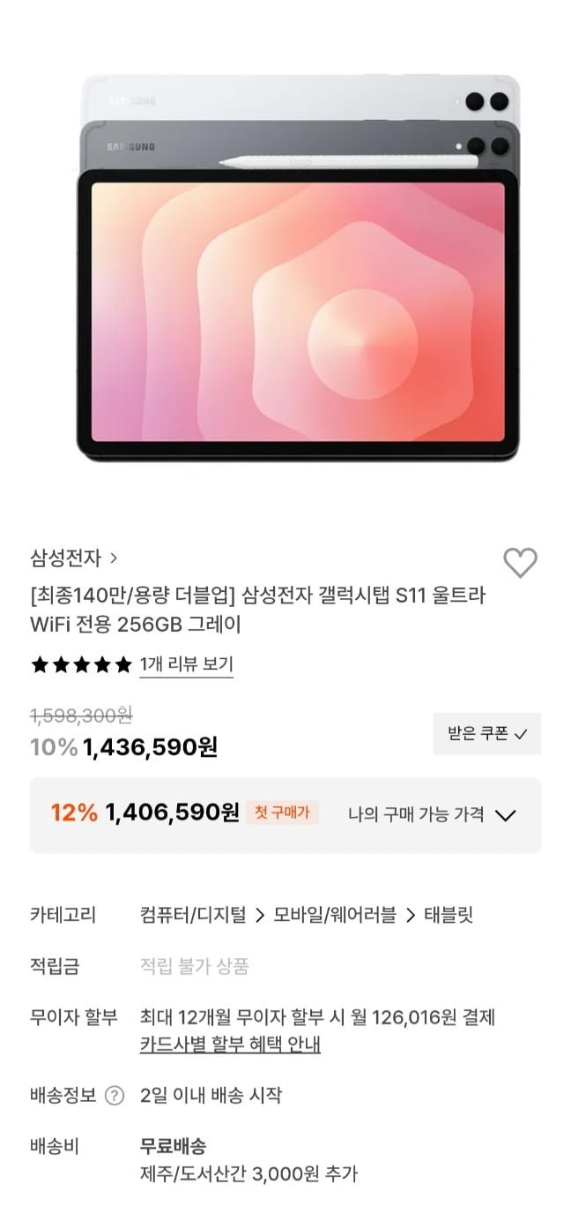Click the downward chevron in the price box
The height and width of the screenshot is (1221, 571).
(x=505, y=815)
